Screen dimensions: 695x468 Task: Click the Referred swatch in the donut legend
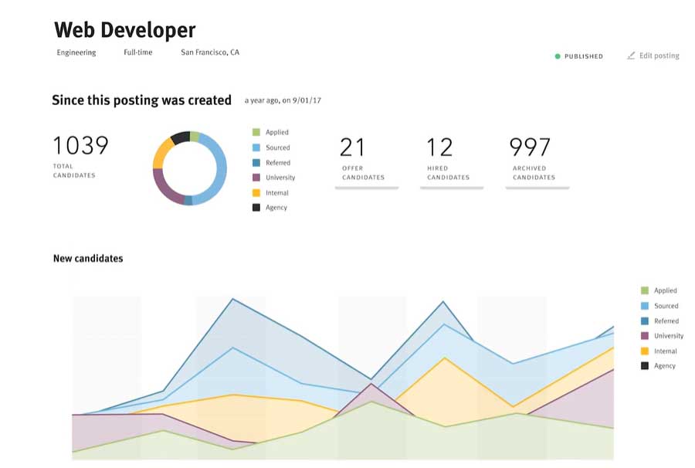257,162
